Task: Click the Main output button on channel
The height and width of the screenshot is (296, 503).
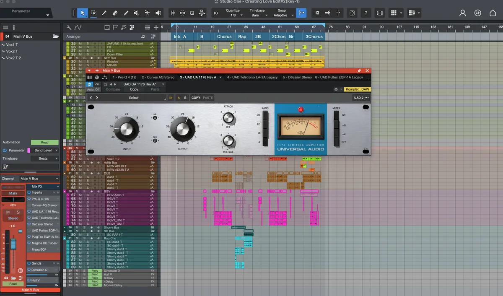Action: point(13,193)
